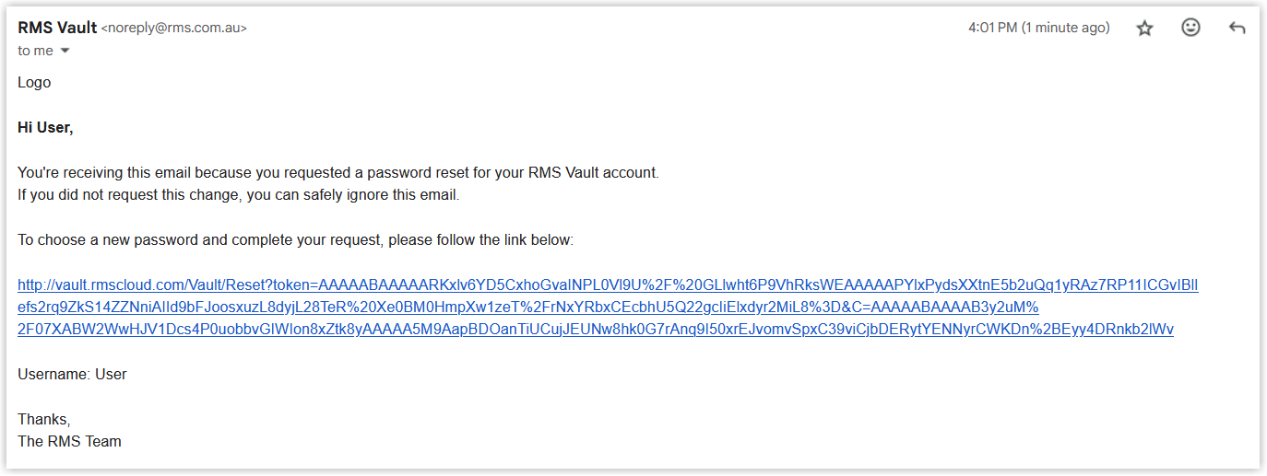Expand recipient details arrow beside "to me"
Screen dimensions: 1267x476
click(x=65, y=52)
